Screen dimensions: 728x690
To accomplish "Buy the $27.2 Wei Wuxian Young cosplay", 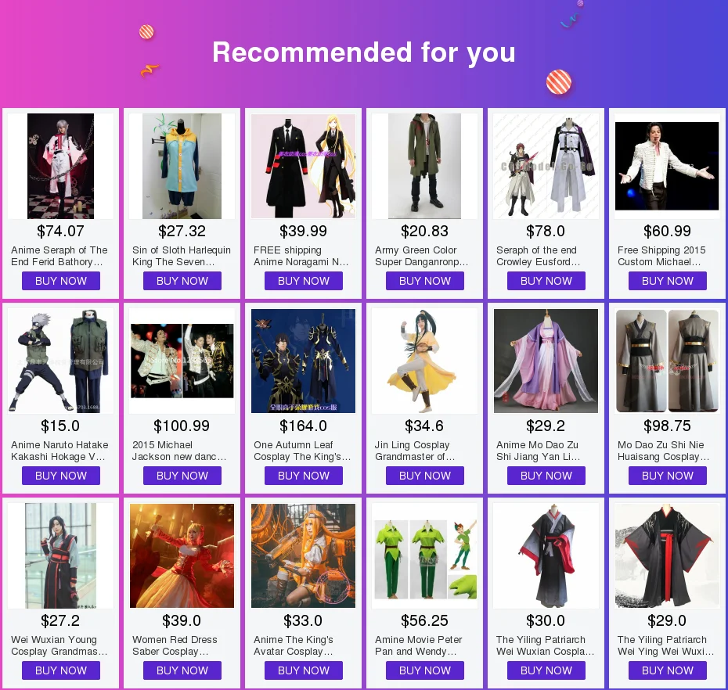I will click(x=61, y=671).
